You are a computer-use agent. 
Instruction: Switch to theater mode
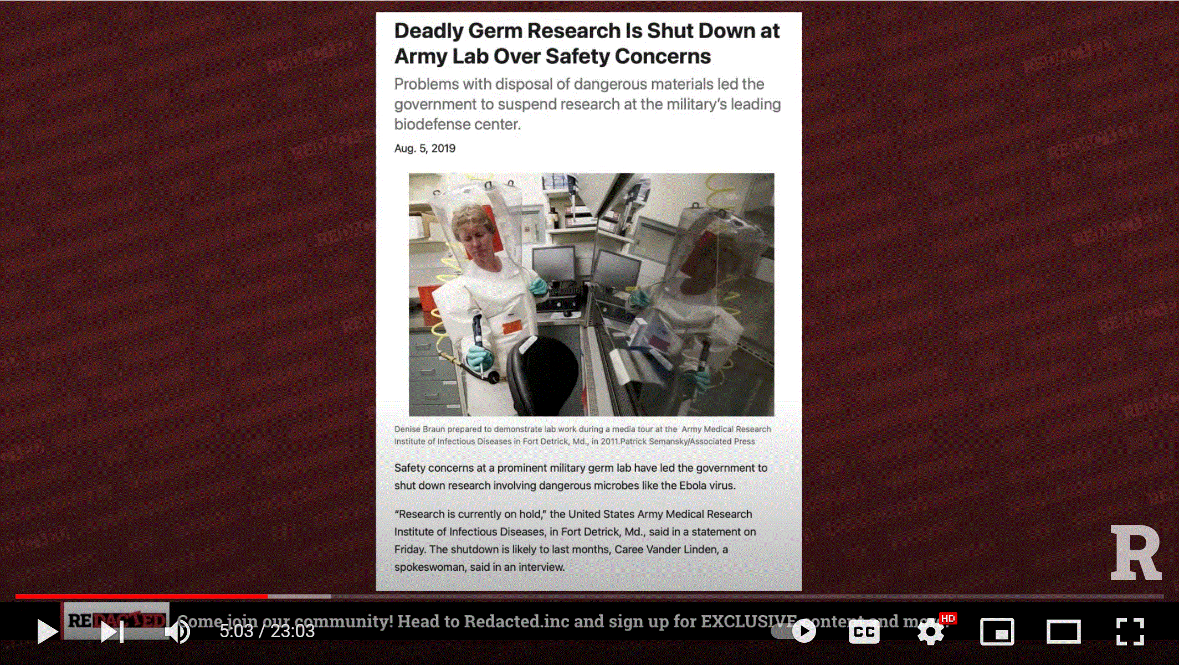[x=1064, y=632]
